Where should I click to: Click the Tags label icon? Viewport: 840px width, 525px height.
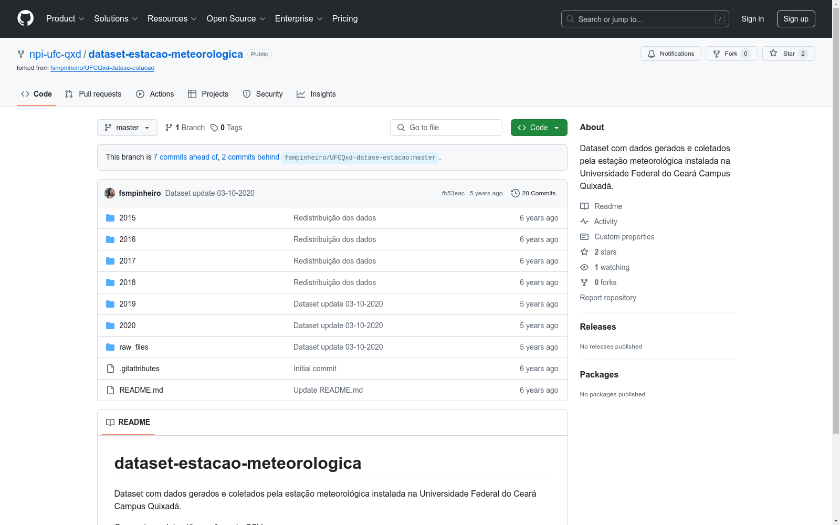(x=214, y=128)
